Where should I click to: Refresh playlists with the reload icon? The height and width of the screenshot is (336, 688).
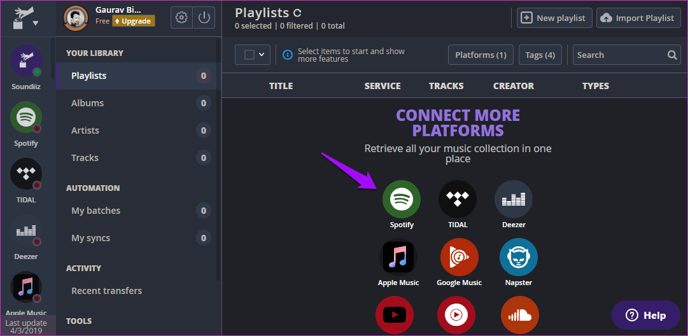click(297, 13)
